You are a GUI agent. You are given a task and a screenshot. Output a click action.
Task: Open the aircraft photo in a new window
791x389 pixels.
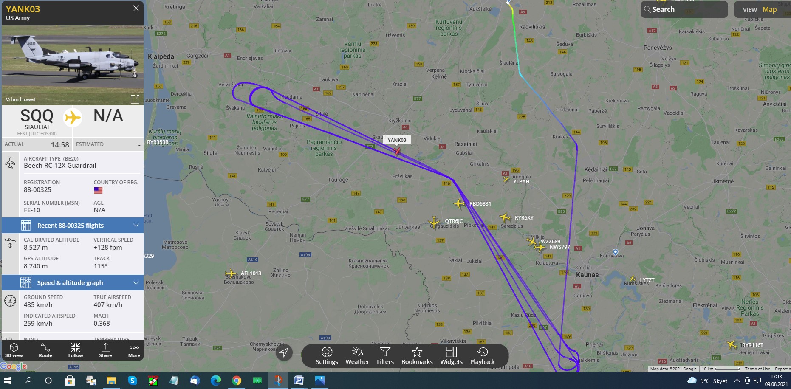tap(135, 99)
